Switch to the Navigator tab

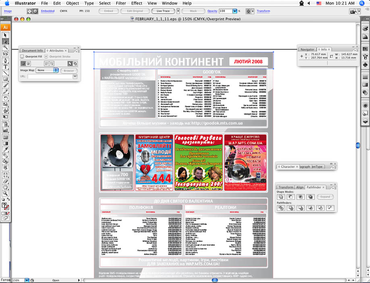point(307,49)
